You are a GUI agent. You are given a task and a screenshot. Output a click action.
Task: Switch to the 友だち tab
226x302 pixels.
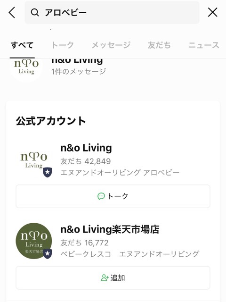pos(159,45)
